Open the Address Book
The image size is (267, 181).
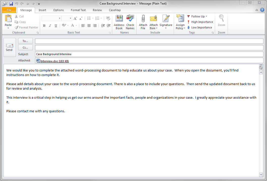coord(119,19)
